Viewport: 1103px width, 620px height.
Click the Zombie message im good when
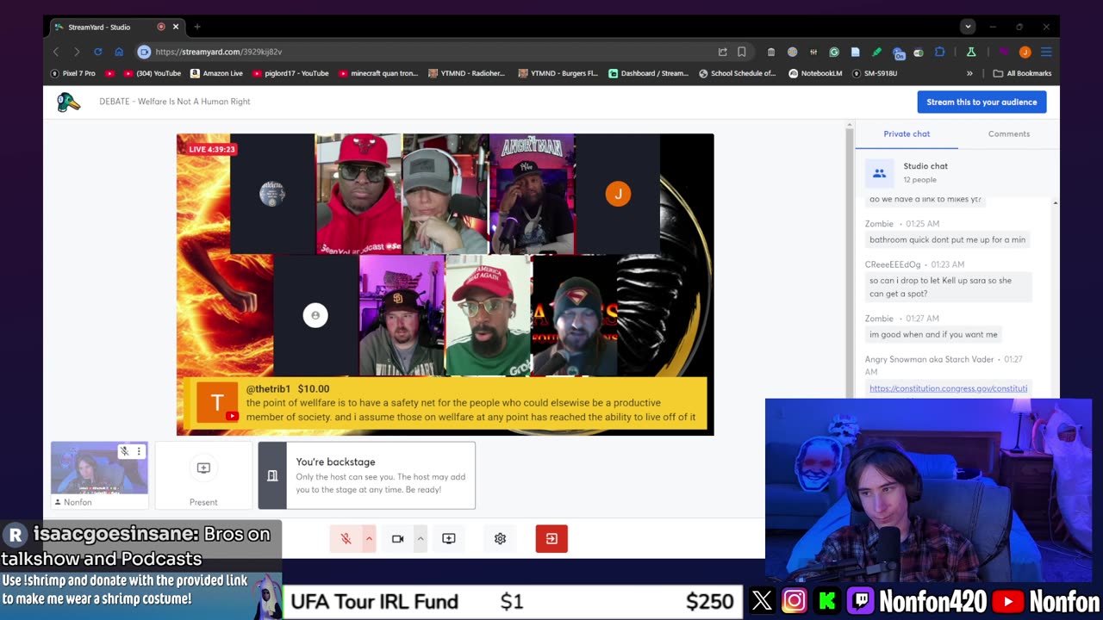click(x=935, y=334)
